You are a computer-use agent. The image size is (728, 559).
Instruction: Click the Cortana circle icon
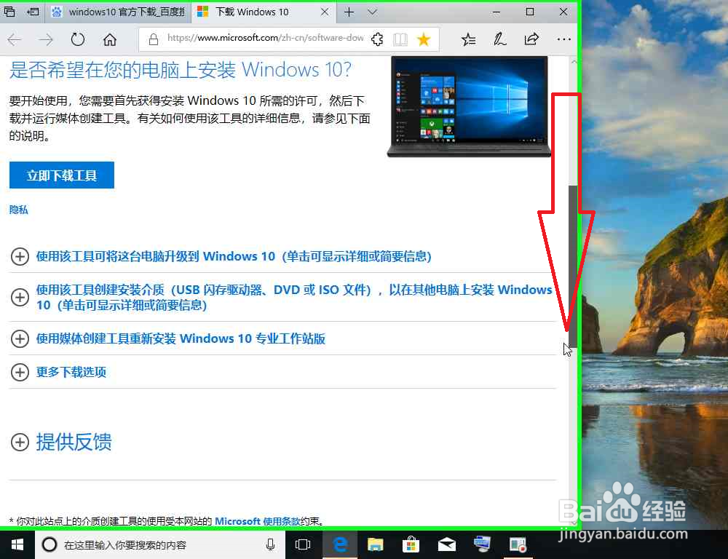click(50, 544)
